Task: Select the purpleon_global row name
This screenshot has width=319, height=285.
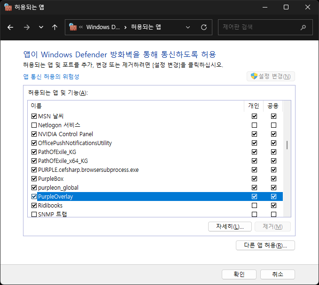Action: (58, 188)
